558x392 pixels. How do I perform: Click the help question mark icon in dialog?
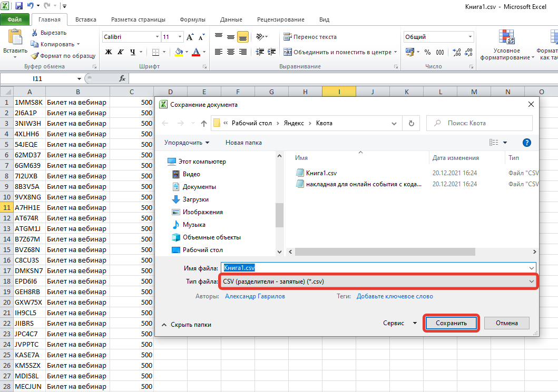(x=526, y=143)
